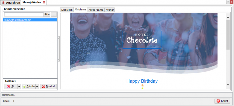Click the red power icon on Durdur button

(43, 86)
